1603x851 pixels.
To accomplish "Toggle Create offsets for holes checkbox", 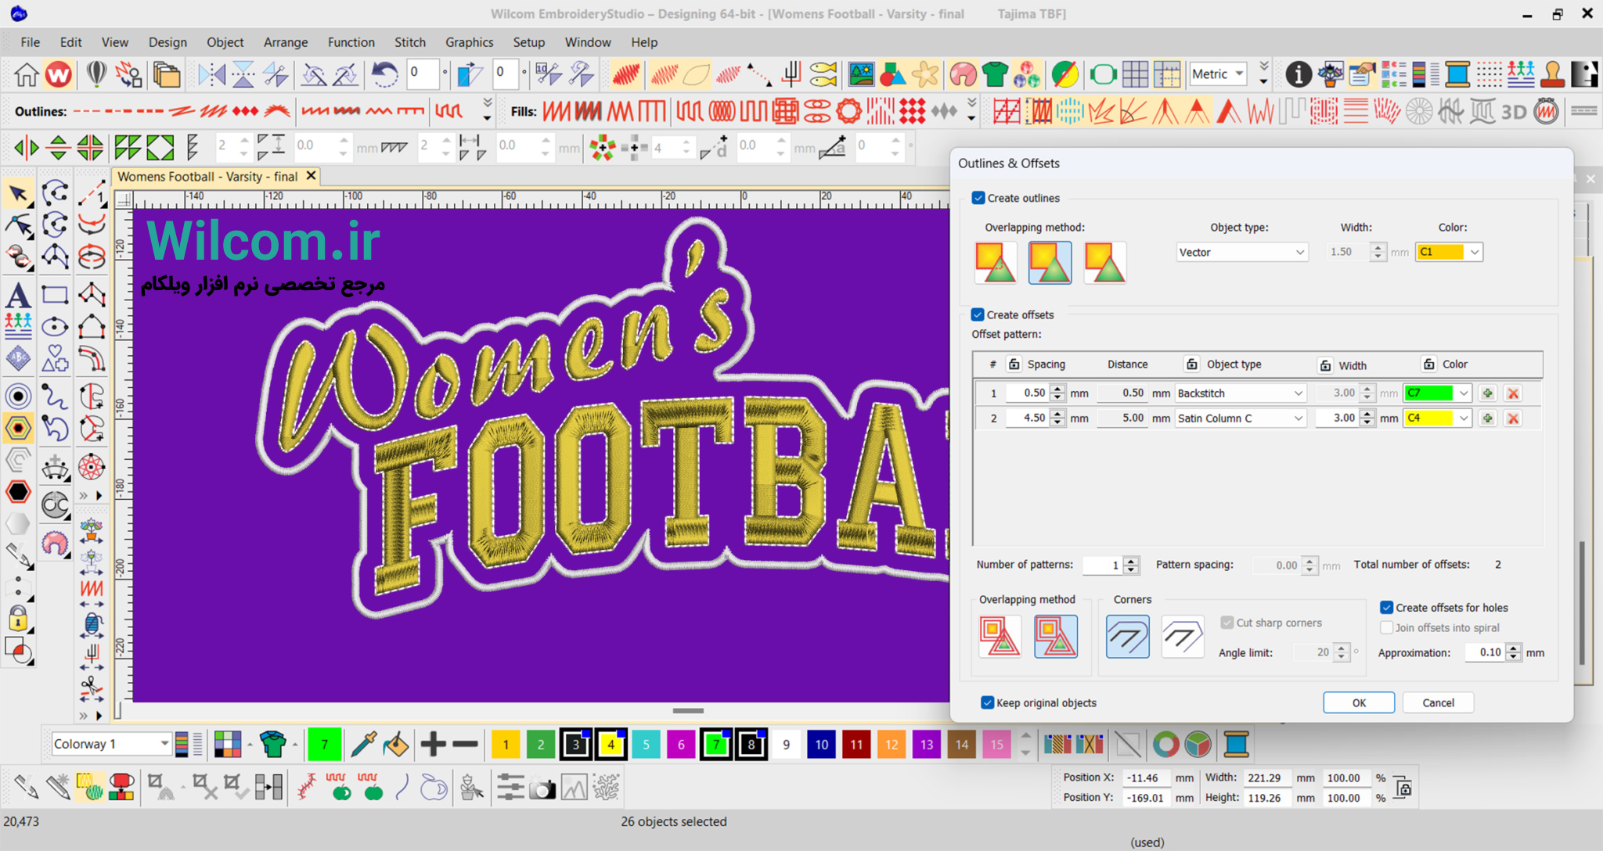I will coord(1386,608).
